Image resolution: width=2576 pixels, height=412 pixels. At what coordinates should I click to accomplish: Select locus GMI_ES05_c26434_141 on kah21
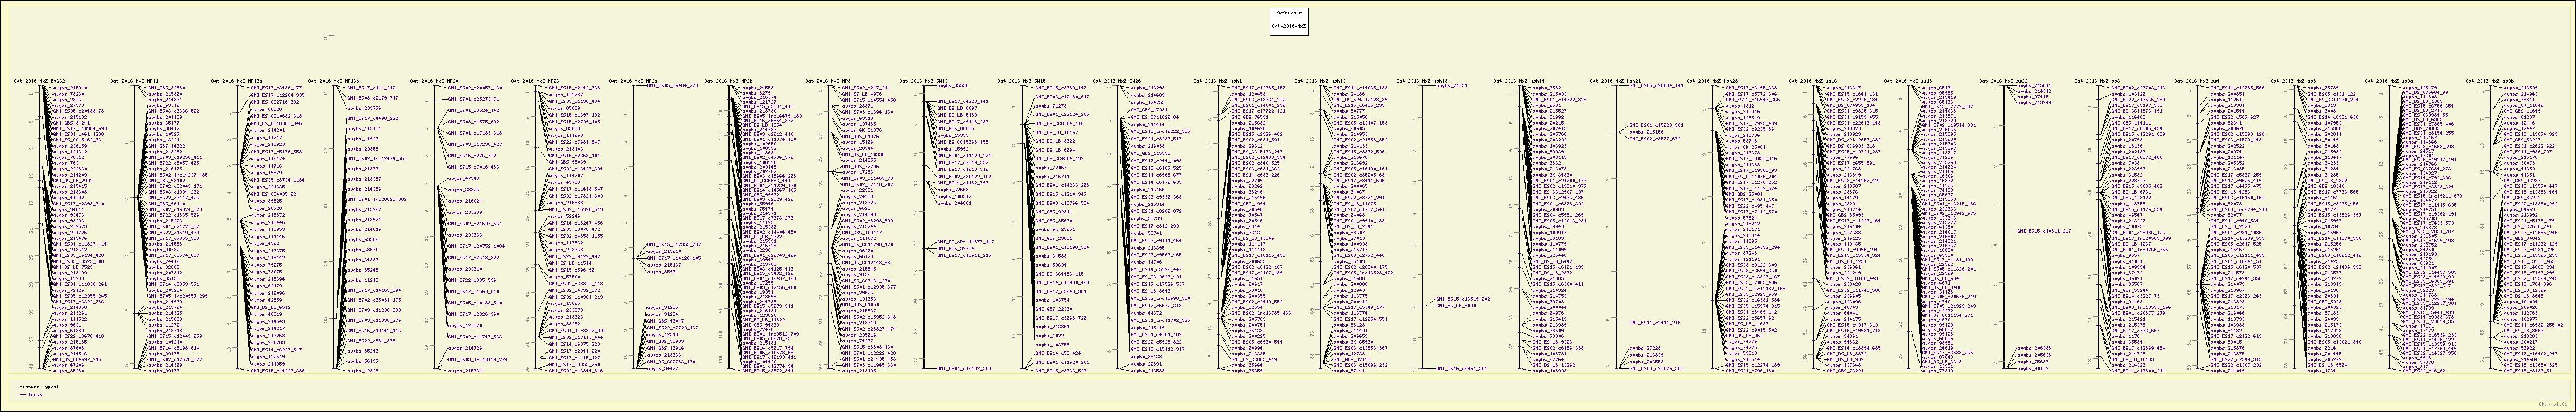coord(1657,87)
